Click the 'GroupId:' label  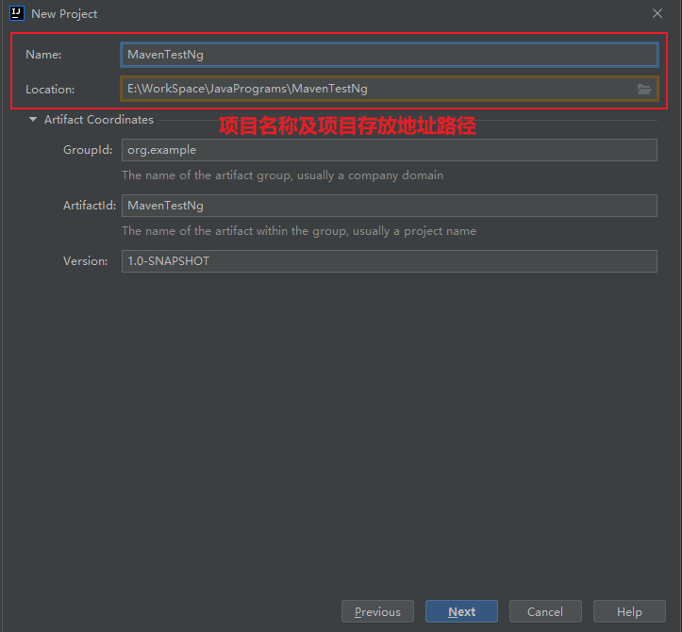click(88, 150)
